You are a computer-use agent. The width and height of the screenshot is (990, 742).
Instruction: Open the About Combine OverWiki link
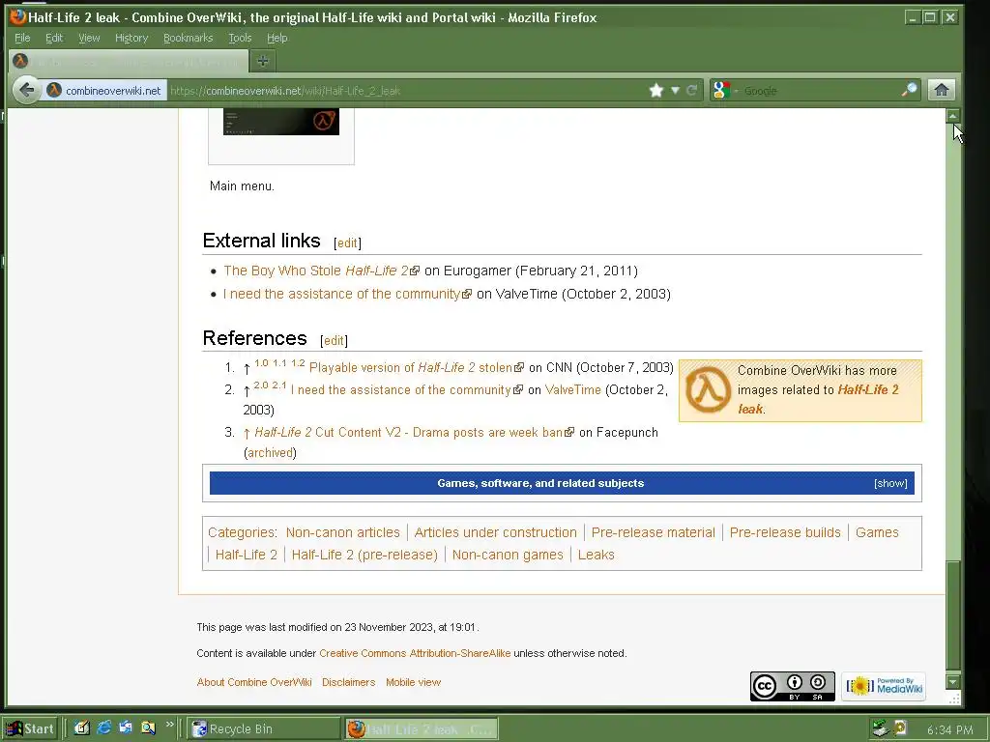point(254,682)
